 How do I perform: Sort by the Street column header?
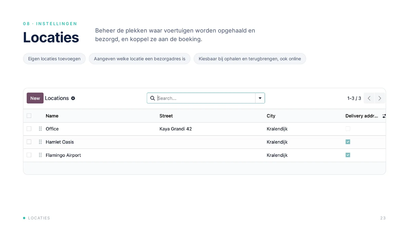(166, 116)
